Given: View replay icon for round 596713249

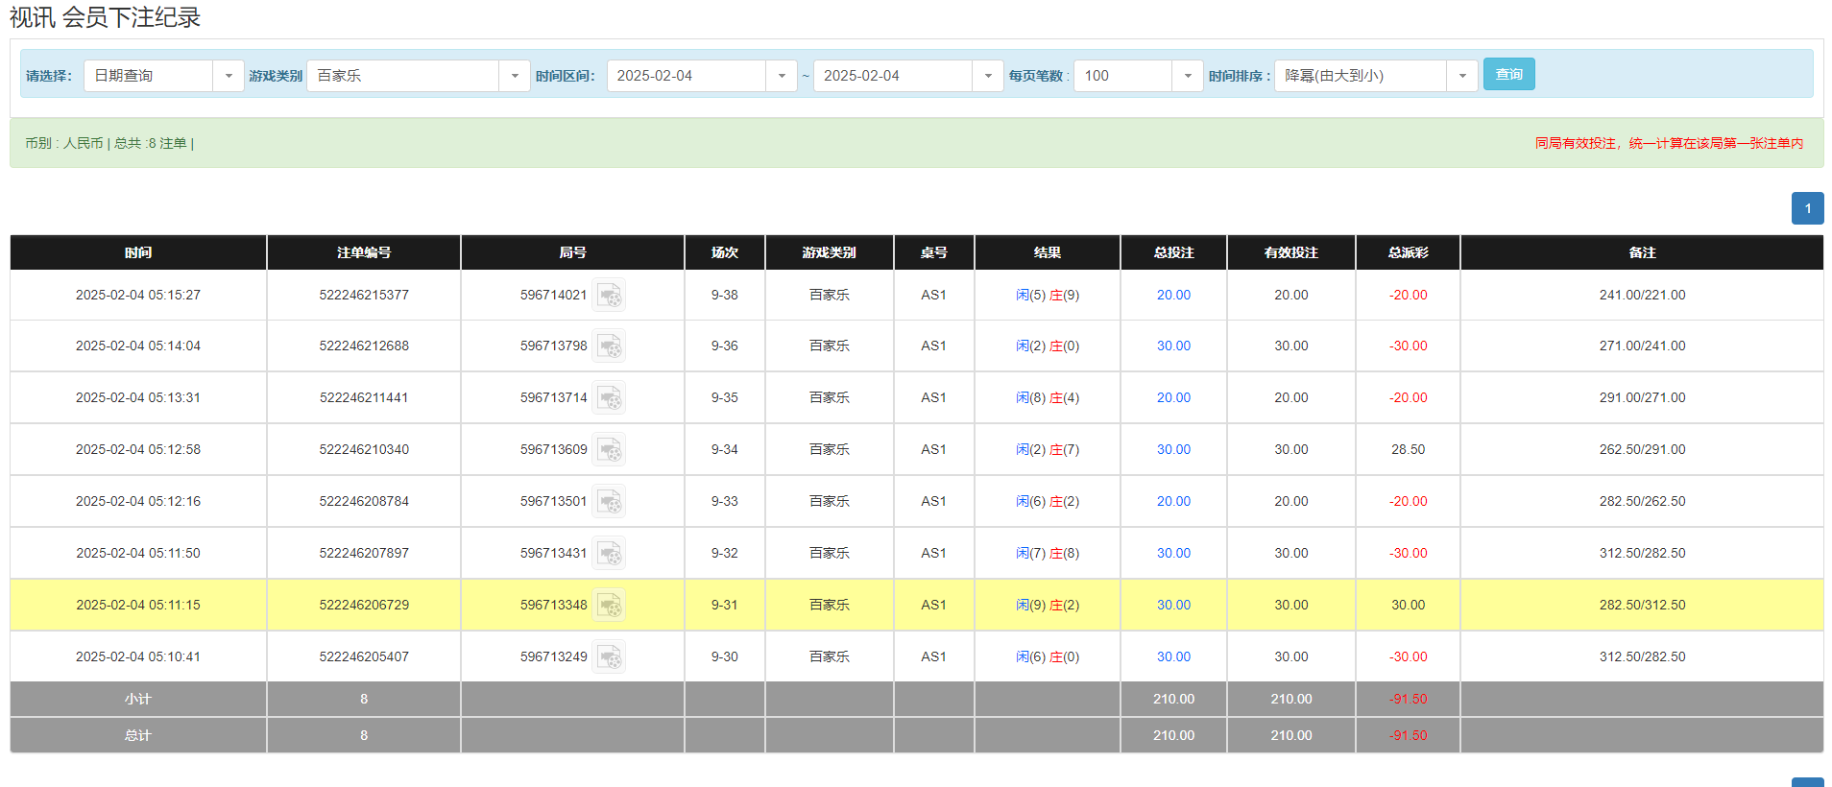Looking at the screenshot, I should pos(609,657).
